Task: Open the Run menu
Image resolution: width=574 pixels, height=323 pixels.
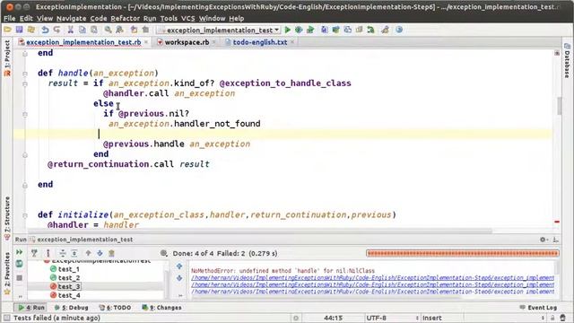Action: tap(150, 18)
